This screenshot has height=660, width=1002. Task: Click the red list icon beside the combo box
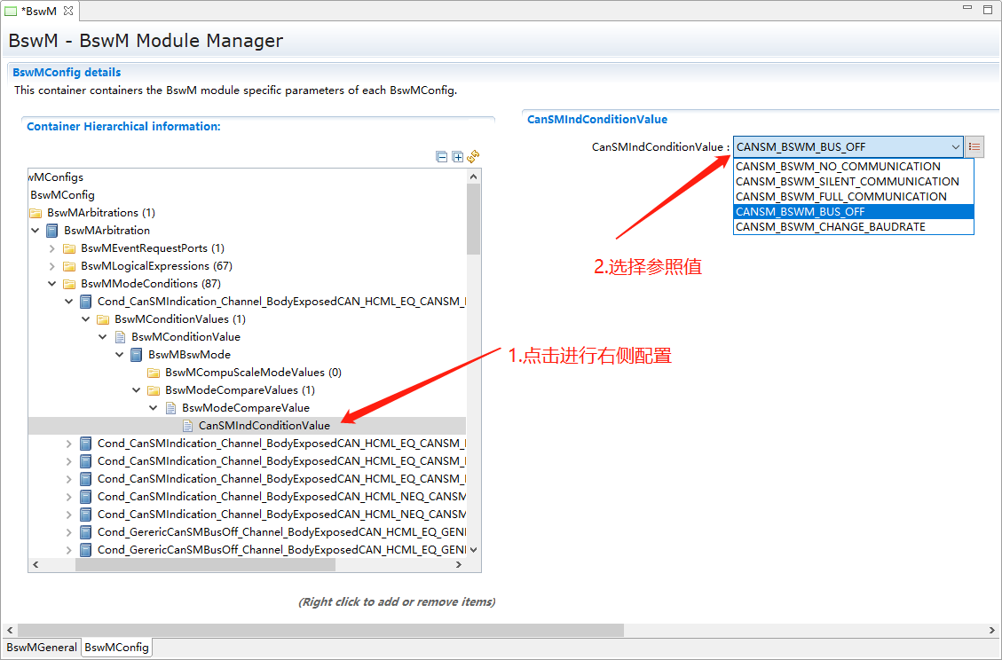[974, 147]
